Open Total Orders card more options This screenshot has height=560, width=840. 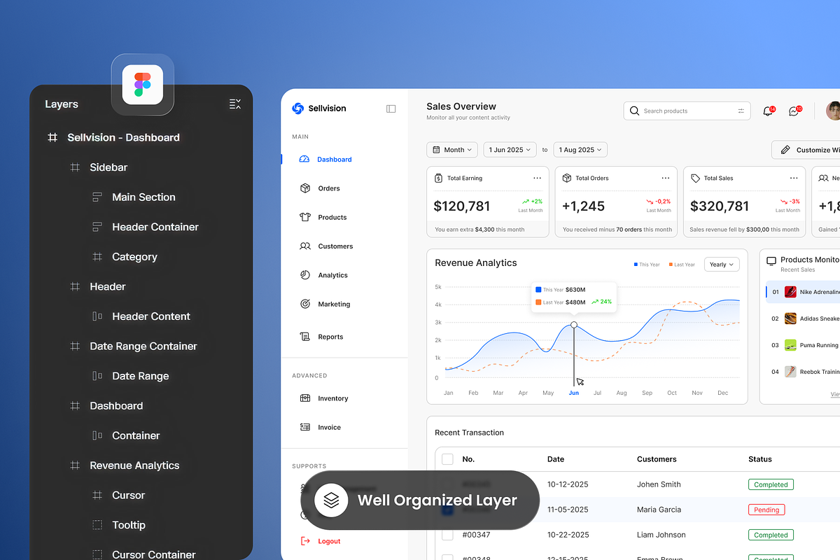(x=666, y=178)
